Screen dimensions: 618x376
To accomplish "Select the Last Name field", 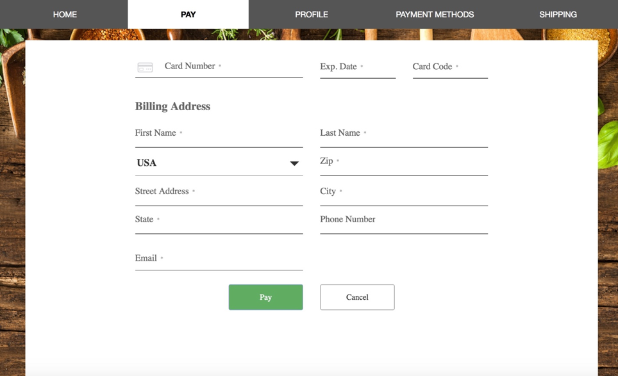I will (x=403, y=134).
